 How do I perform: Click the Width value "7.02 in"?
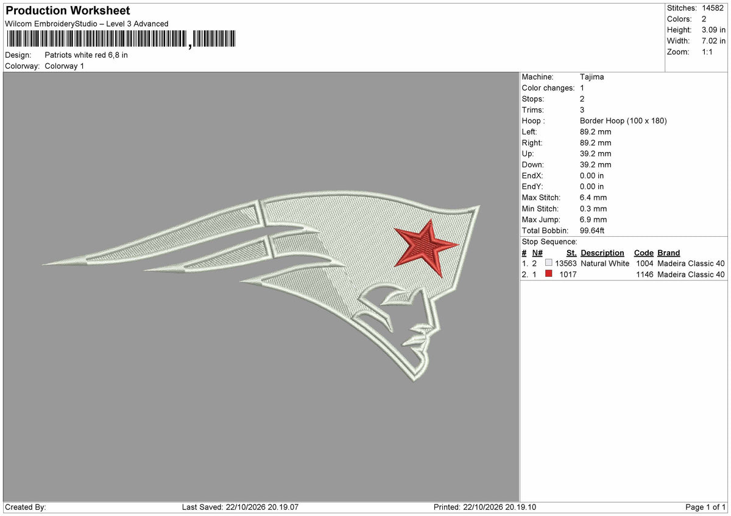click(713, 41)
